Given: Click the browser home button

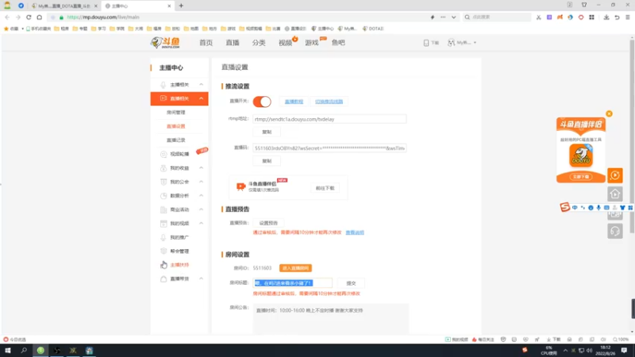Looking at the screenshot, I should click(39, 17).
